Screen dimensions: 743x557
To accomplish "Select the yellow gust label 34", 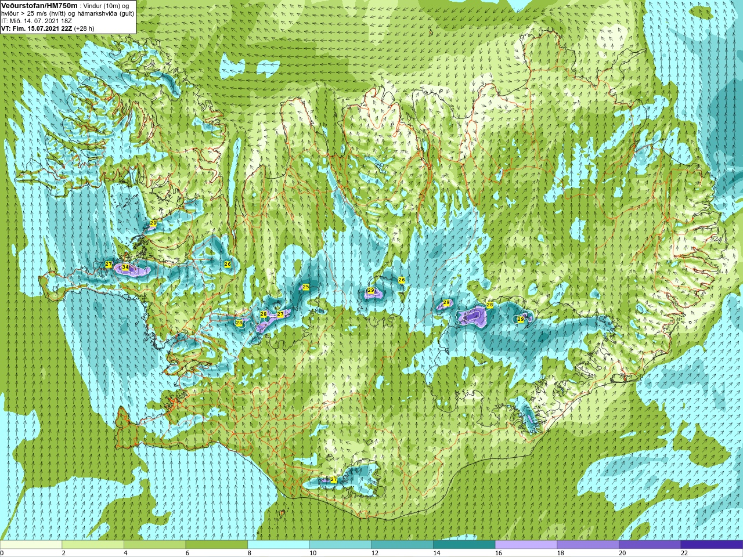I will pos(125,267).
